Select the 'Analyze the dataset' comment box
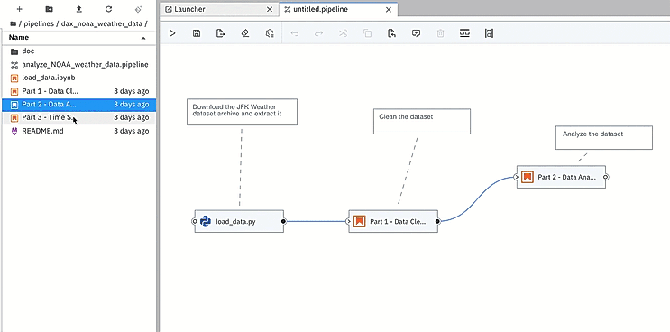The image size is (670, 332). point(604,138)
